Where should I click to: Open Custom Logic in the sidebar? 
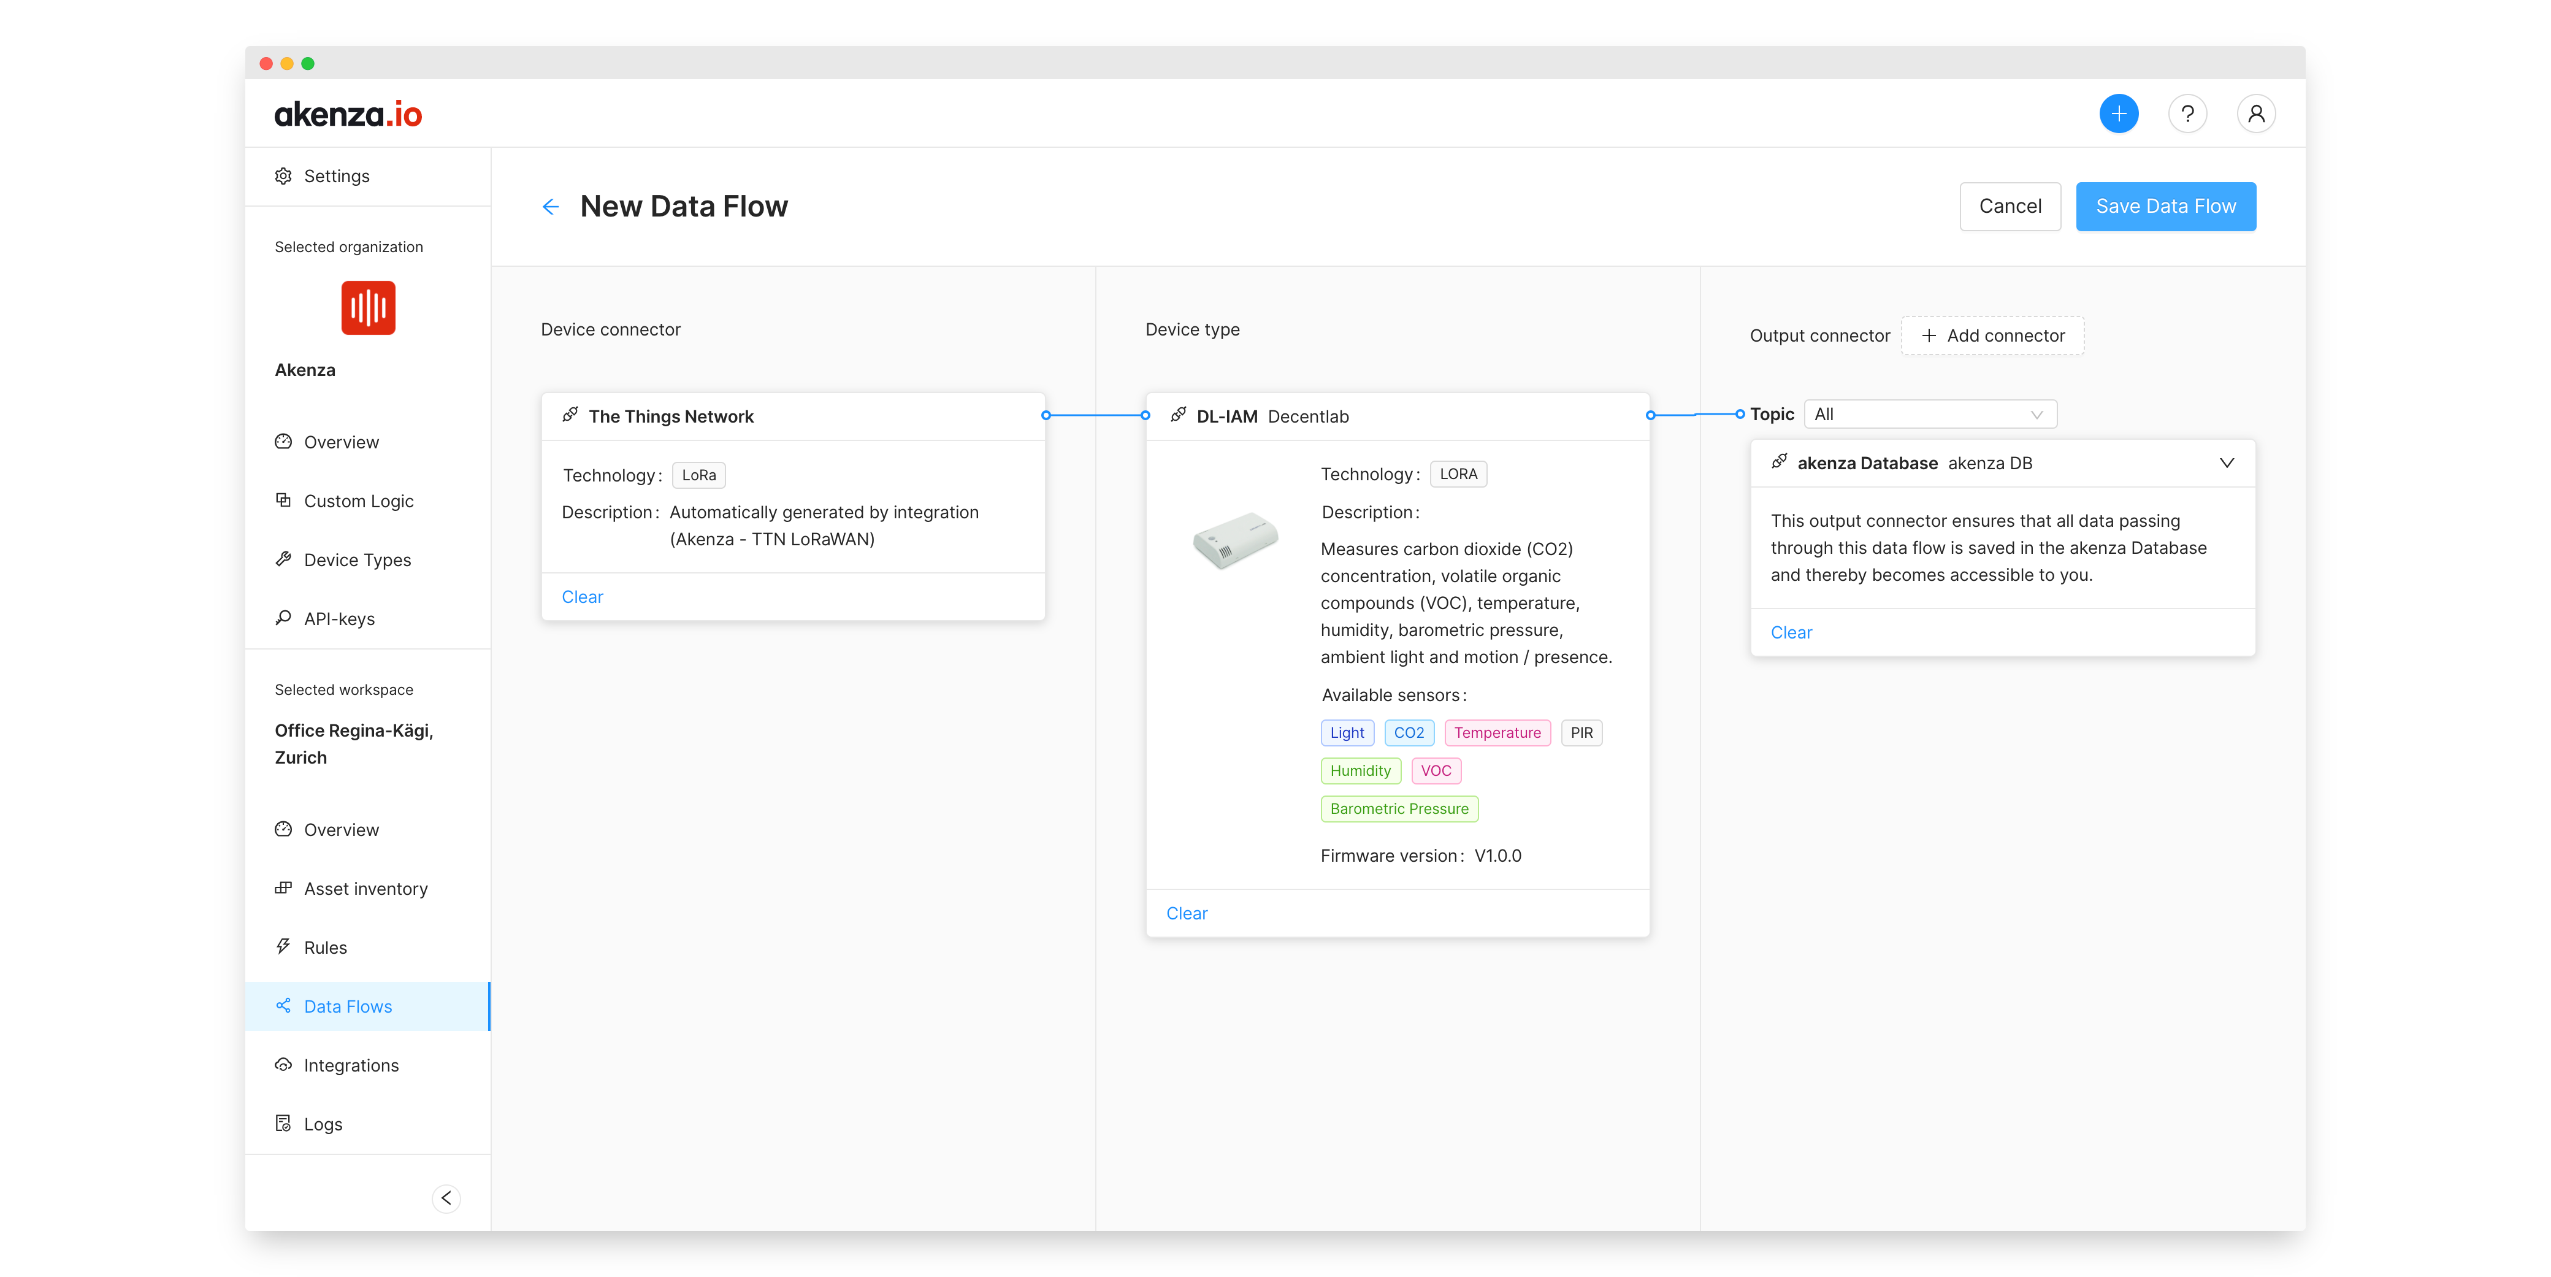(x=367, y=501)
